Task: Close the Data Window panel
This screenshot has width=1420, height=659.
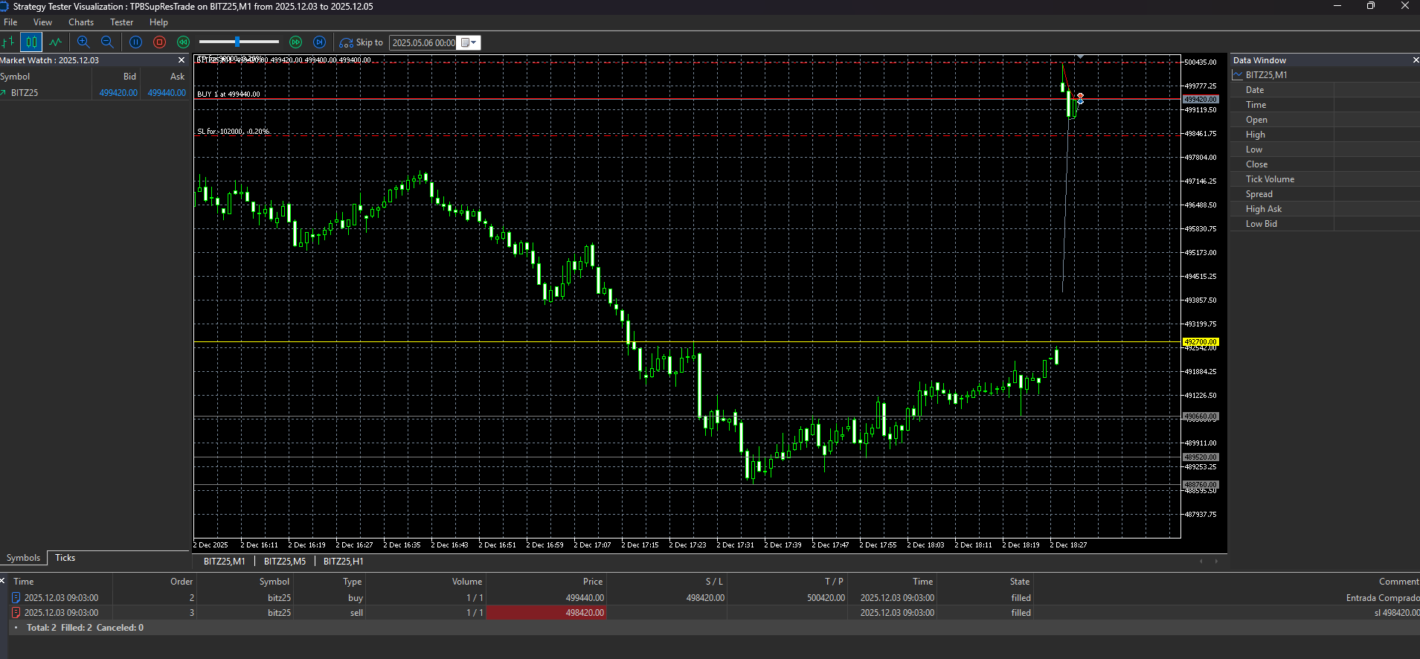Action: click(x=1416, y=60)
